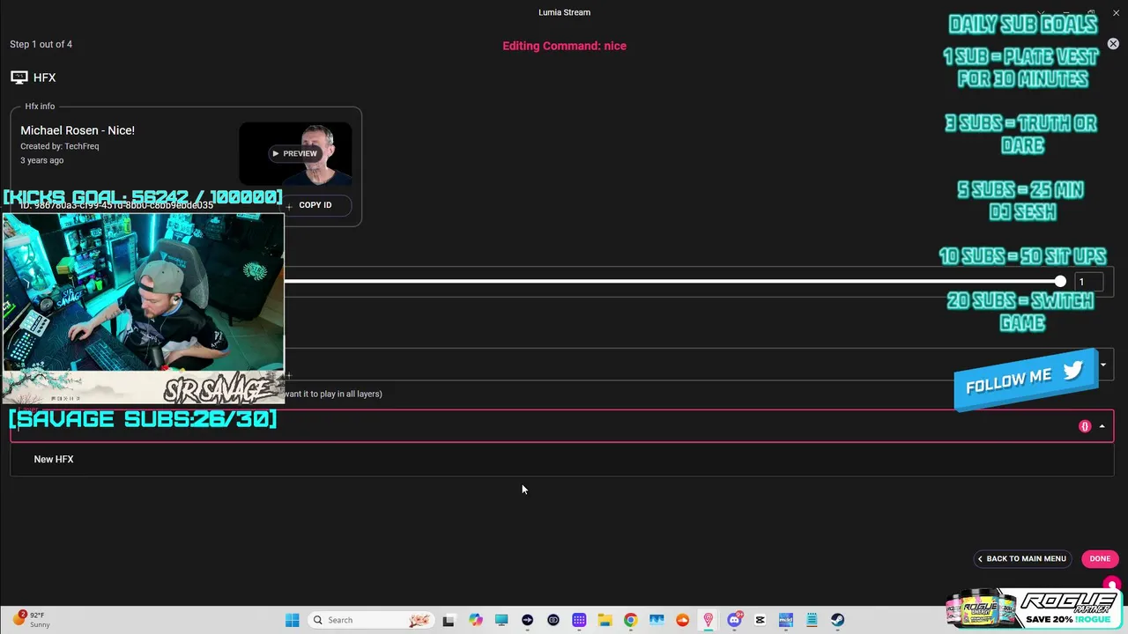
Task: Click the slider handle at the right end
Action: pos(1060,282)
